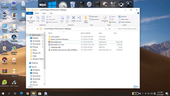Screen dimensions: 170x96
Task: Click the Help question mark icon
Action: tap(138, 13)
